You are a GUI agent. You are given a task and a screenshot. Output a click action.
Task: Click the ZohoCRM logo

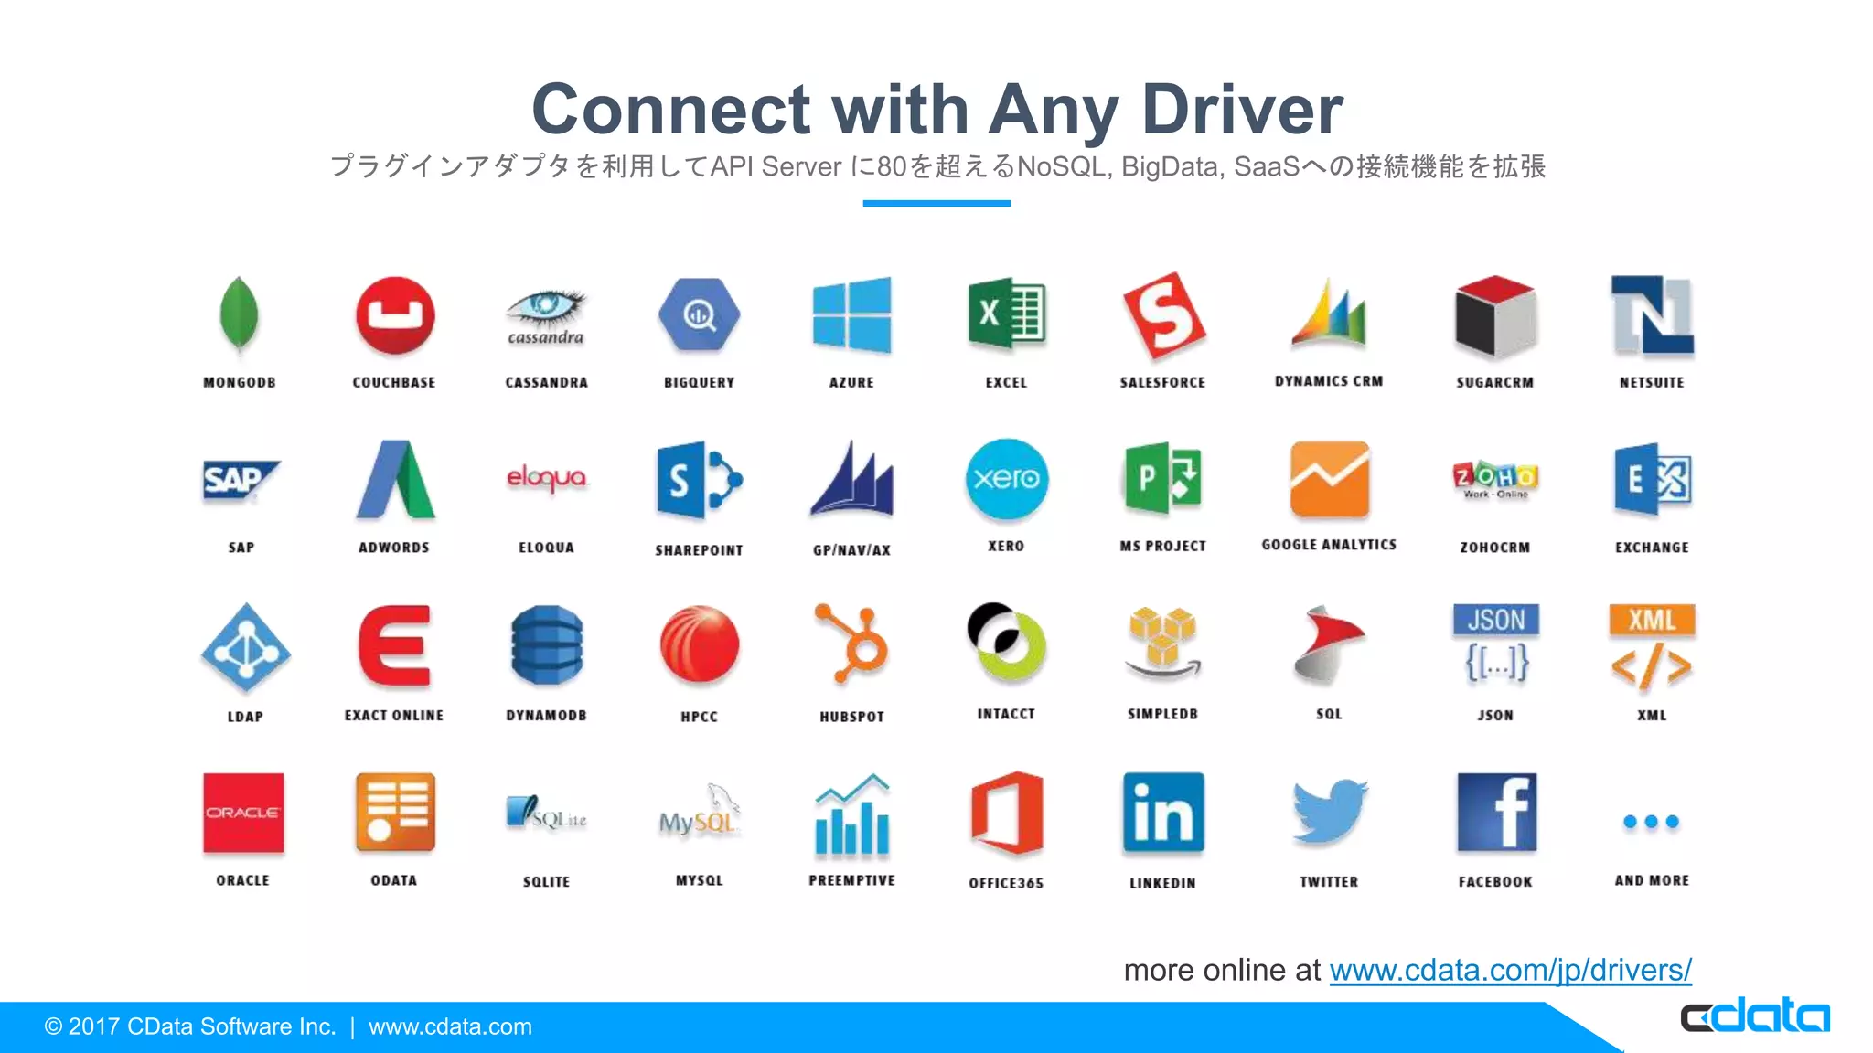click(1494, 480)
